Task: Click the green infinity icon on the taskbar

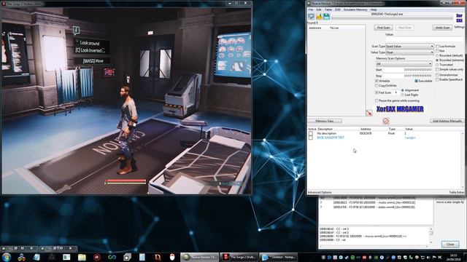Action: [x=112, y=257]
